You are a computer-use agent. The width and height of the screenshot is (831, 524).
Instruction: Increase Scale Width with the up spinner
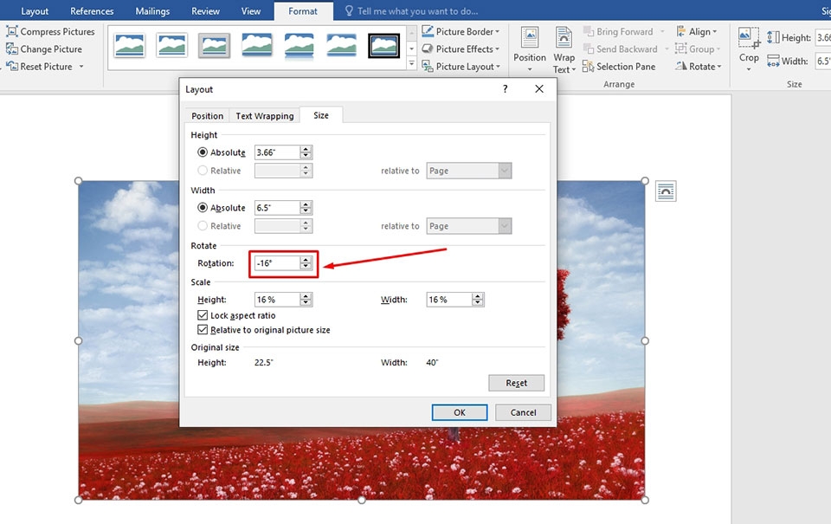click(x=478, y=296)
